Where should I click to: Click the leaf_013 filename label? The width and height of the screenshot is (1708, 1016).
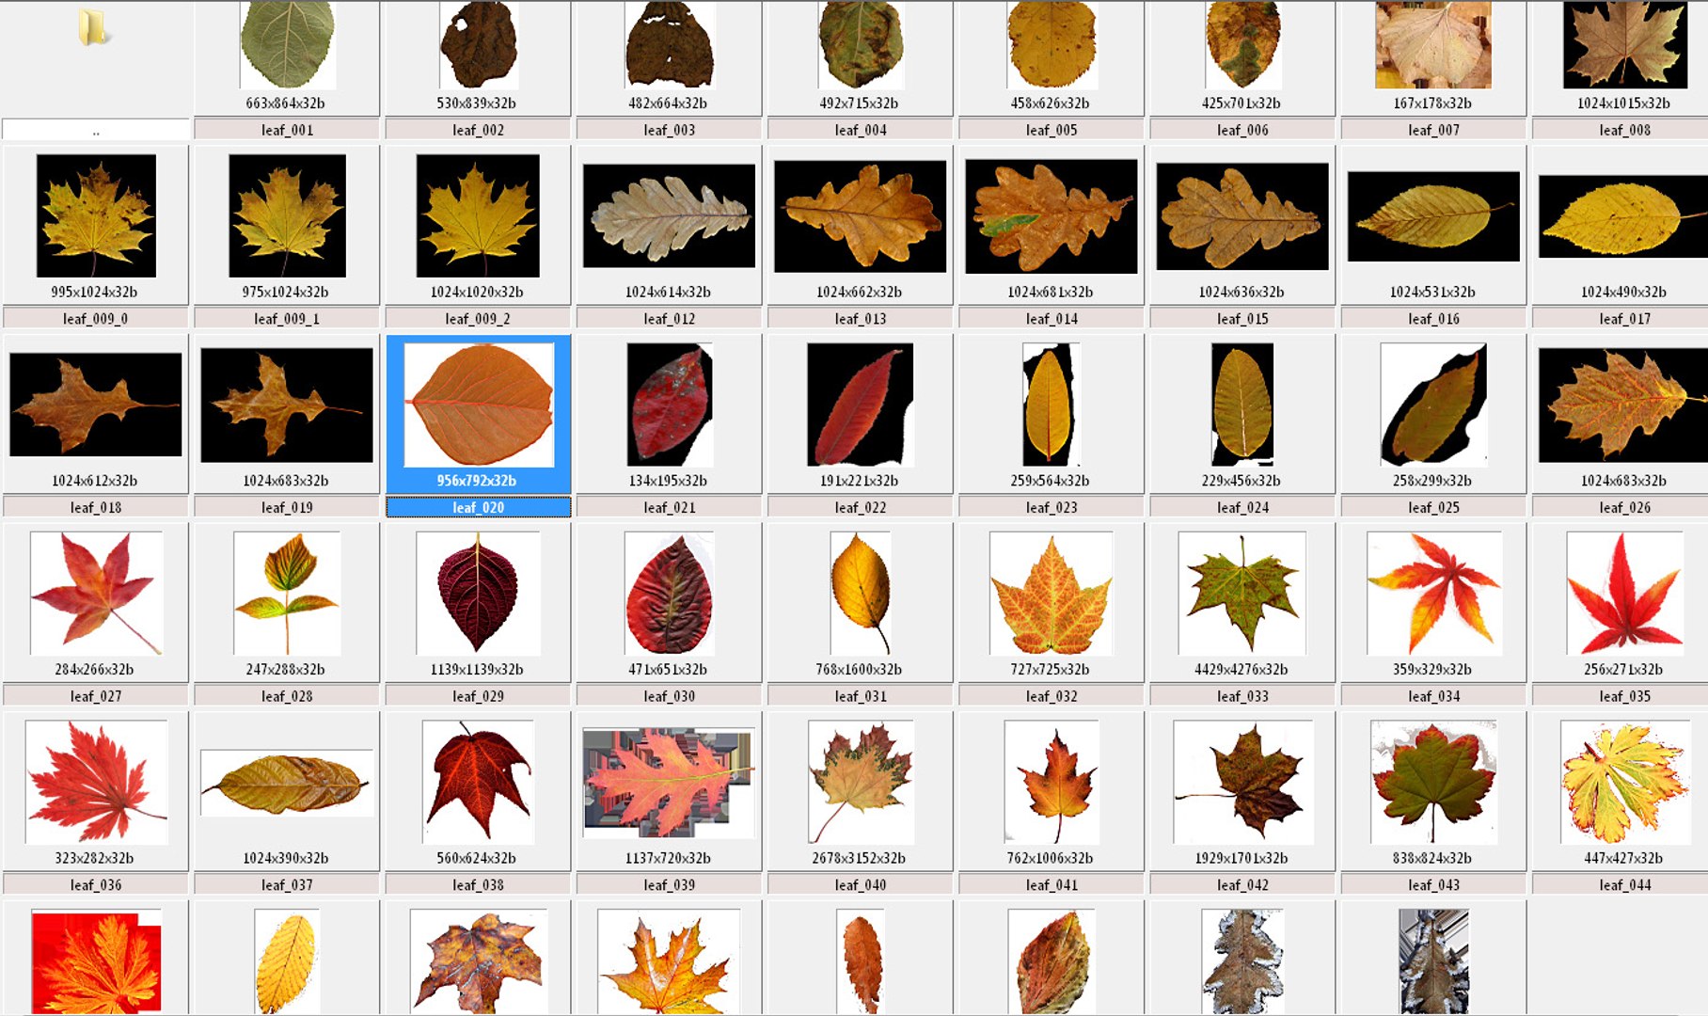pyautogui.click(x=860, y=319)
